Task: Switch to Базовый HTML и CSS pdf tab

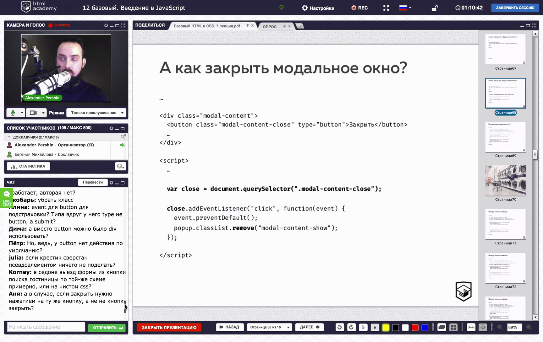Action: (207, 26)
